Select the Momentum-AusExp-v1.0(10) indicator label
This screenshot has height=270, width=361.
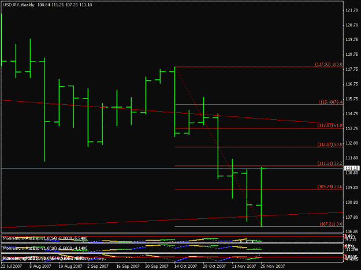pos(45,248)
